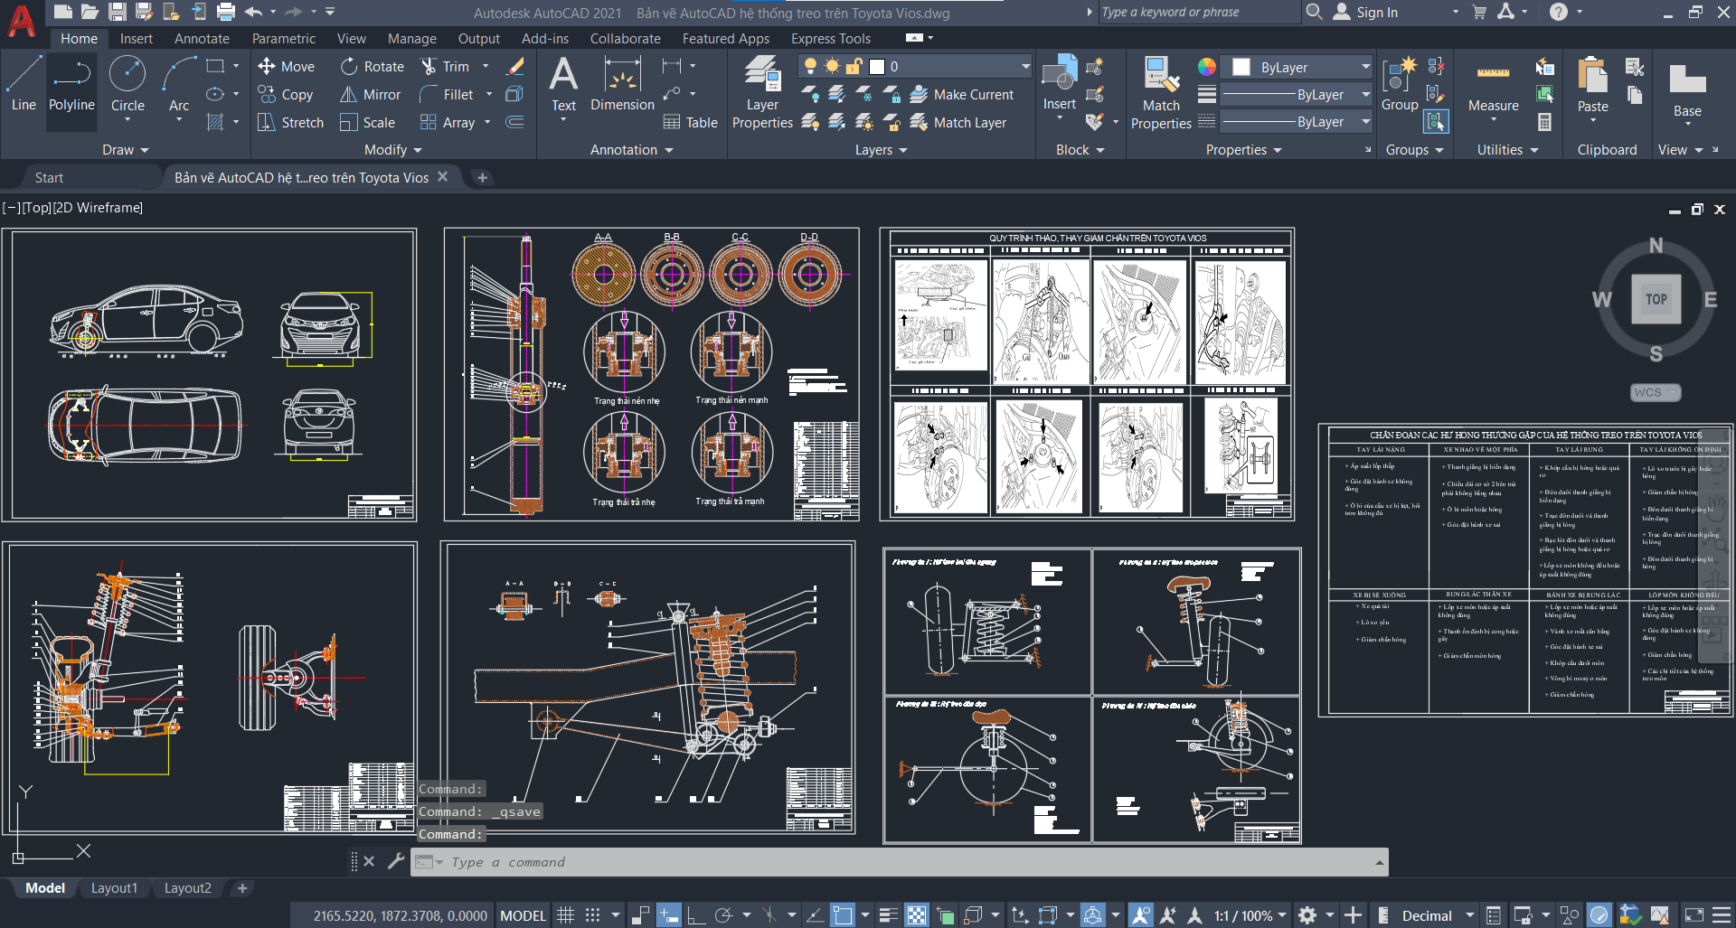Click the Paste clipboard button
This screenshot has height=928, width=1736.
click(x=1592, y=86)
